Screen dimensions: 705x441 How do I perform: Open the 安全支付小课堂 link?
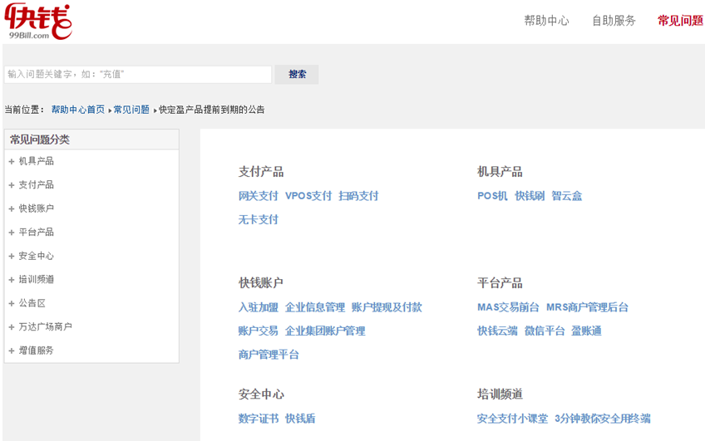click(x=513, y=419)
